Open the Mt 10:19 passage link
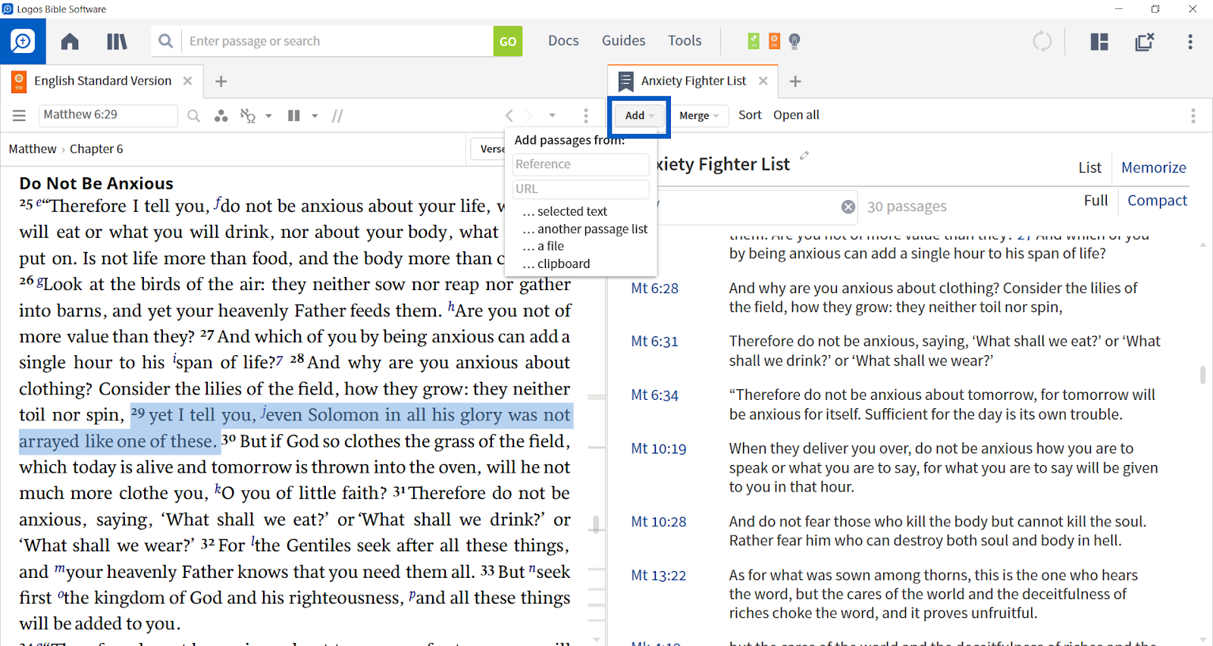The image size is (1213, 646). point(658,449)
